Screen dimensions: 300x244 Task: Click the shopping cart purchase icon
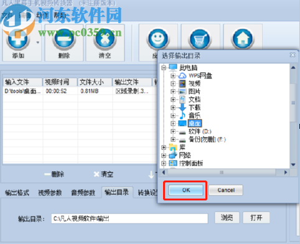(200, 39)
